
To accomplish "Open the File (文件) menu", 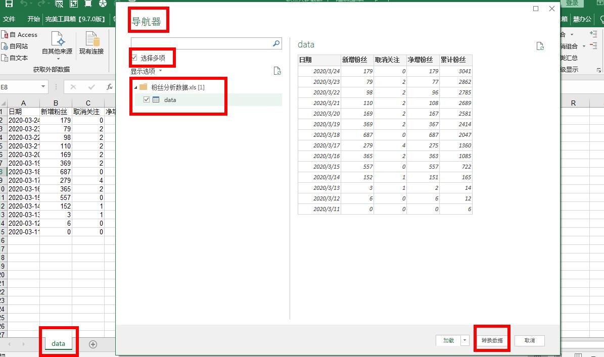I will [9, 19].
